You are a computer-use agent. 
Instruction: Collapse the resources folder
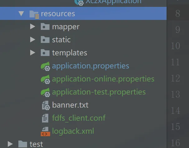pyautogui.click(x=21, y=14)
